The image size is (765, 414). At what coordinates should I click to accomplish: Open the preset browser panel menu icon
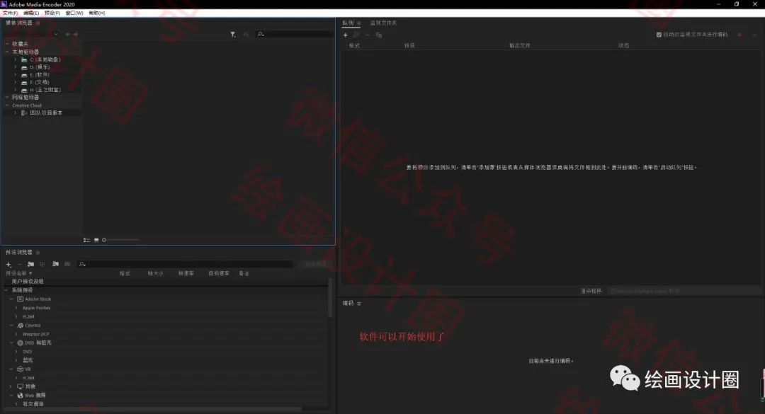point(38,253)
